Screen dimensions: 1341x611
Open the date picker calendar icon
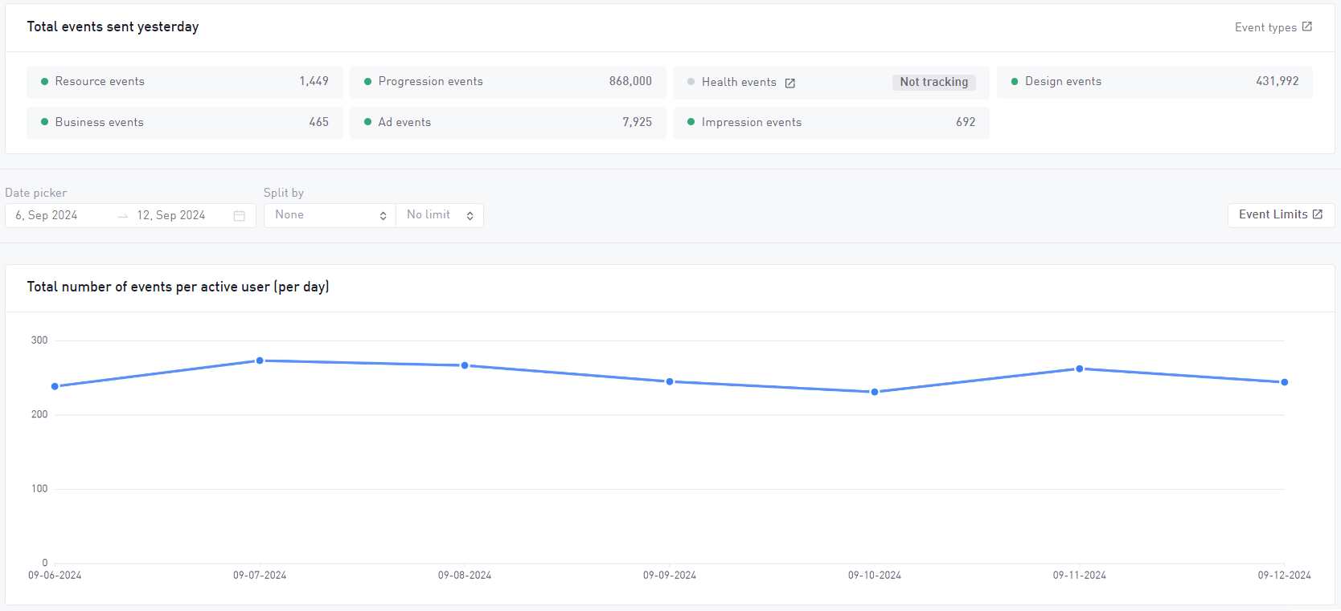click(x=239, y=216)
